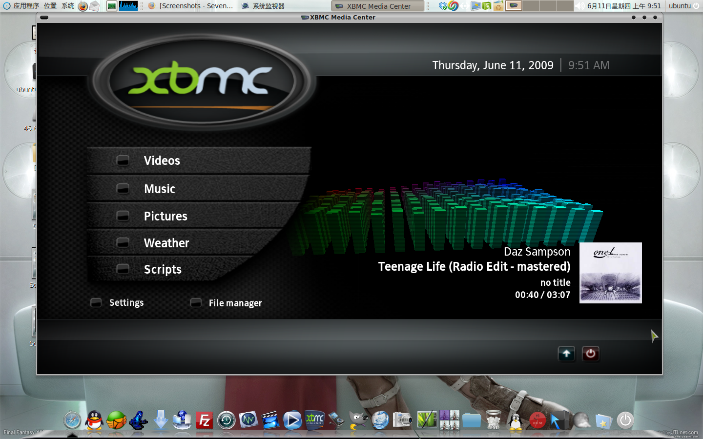Image resolution: width=703 pixels, height=439 pixels.
Task: Open the red round dock icon
Action: coord(538,420)
